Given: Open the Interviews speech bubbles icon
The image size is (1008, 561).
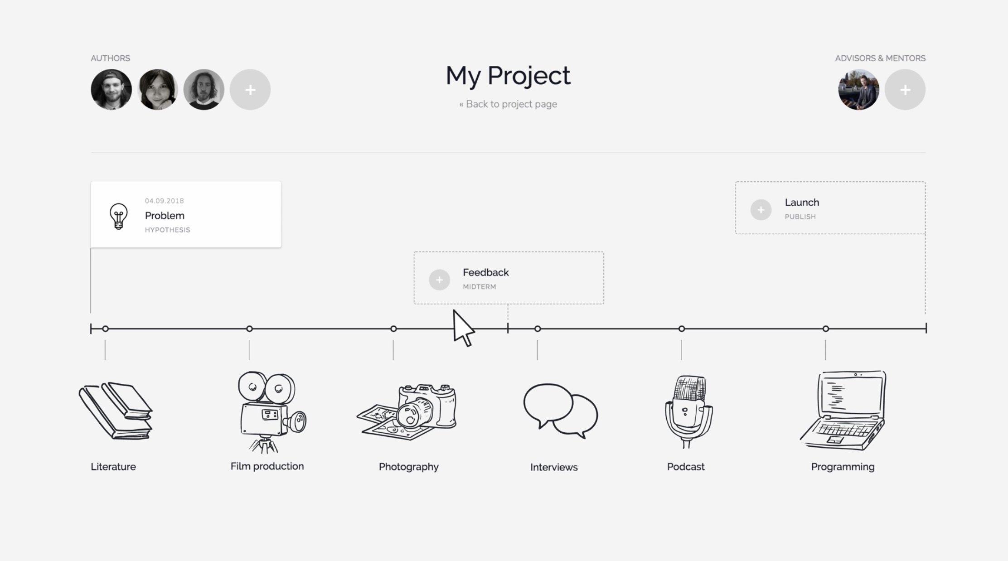Looking at the screenshot, I should [x=561, y=411].
